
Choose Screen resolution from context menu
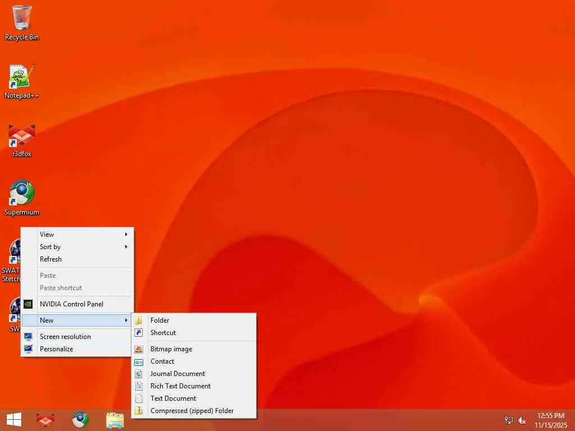[x=76, y=337]
